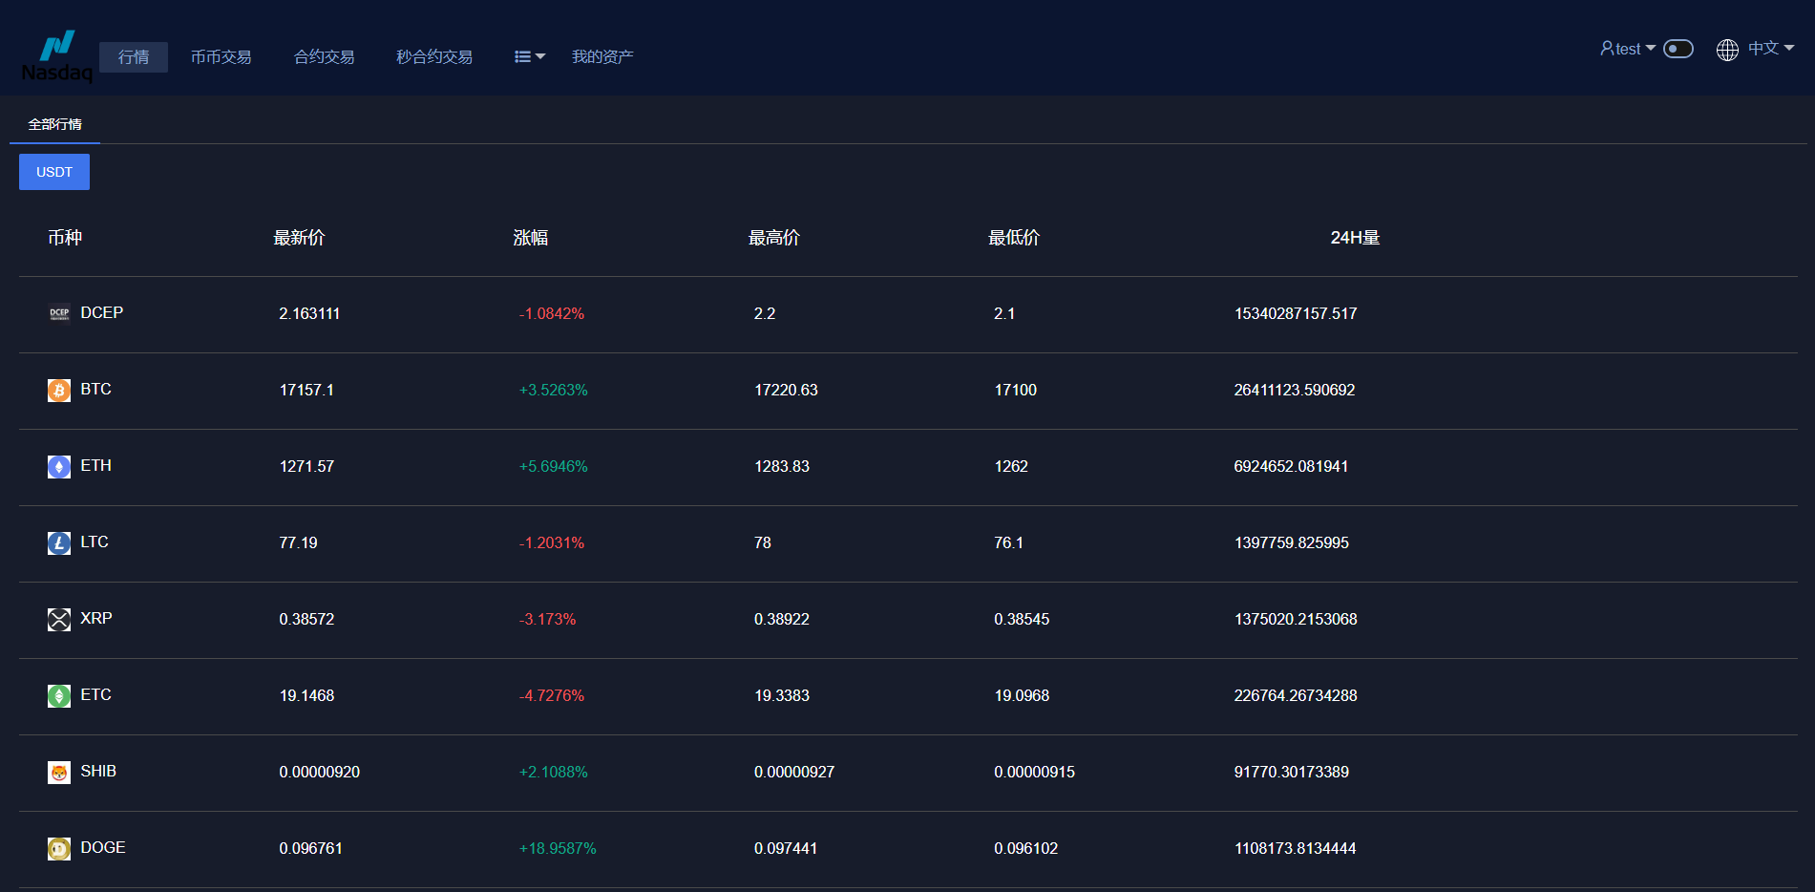The image size is (1815, 892).
Task: Click the ETC coin icon
Action: pos(59,696)
